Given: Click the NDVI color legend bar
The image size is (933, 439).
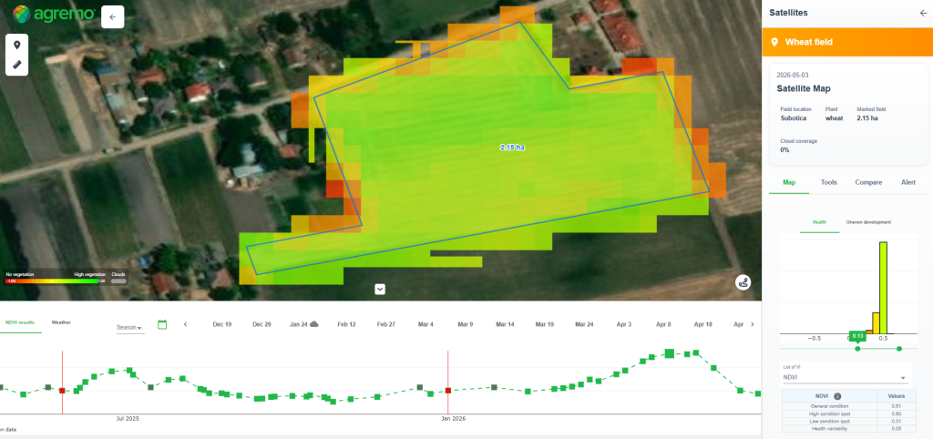Looking at the screenshot, I should (x=51, y=281).
